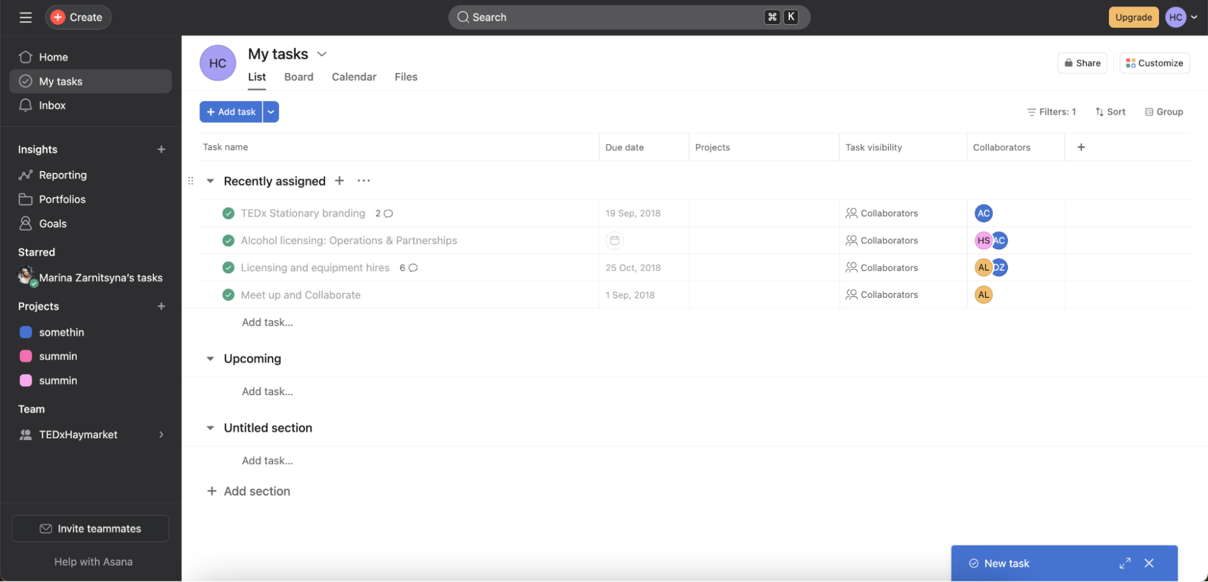The image size is (1208, 582).
Task: Click the Due date column header
Action: click(x=644, y=147)
